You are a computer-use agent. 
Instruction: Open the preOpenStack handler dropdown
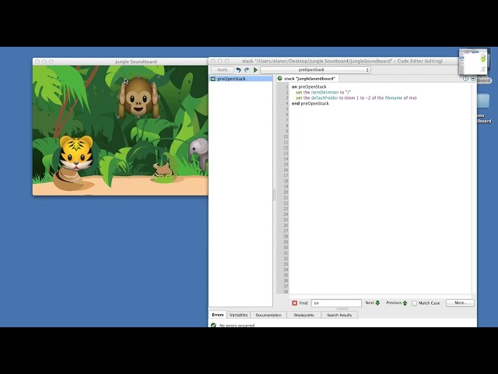(x=315, y=70)
